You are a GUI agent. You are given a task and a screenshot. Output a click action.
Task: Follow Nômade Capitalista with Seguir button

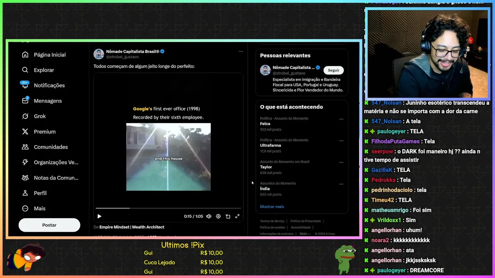point(333,70)
